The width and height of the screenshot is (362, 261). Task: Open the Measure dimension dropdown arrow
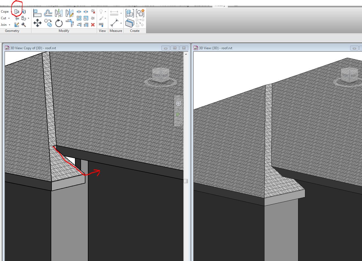[x=121, y=23]
